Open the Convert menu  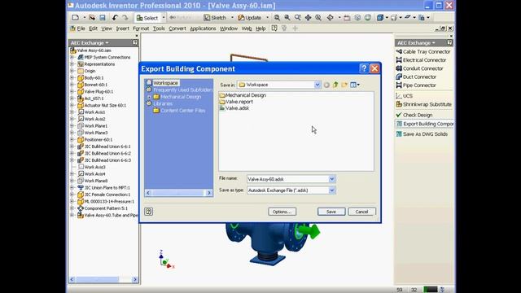coord(177,28)
